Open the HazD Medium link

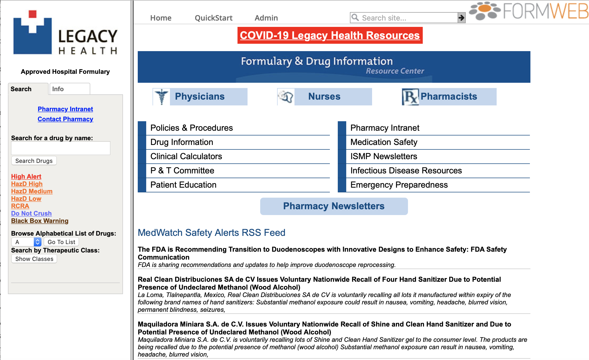pyautogui.click(x=32, y=191)
